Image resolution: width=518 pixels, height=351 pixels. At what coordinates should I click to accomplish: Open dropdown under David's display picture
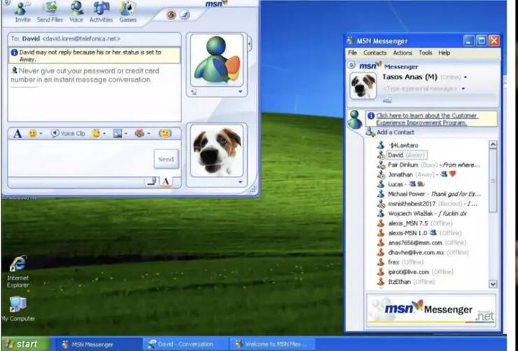[x=241, y=92]
